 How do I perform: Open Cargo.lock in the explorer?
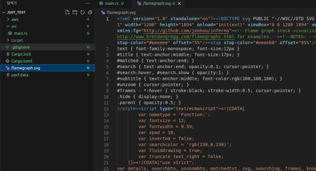[x=21, y=54]
